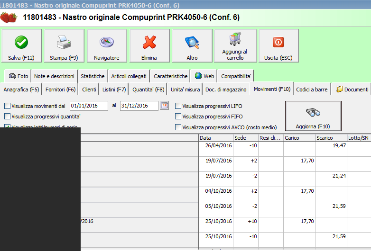Viewport: 371px width, 251px height.
Task: Click Aggiungi al carrello cart button
Action: pyautogui.click(x=235, y=46)
